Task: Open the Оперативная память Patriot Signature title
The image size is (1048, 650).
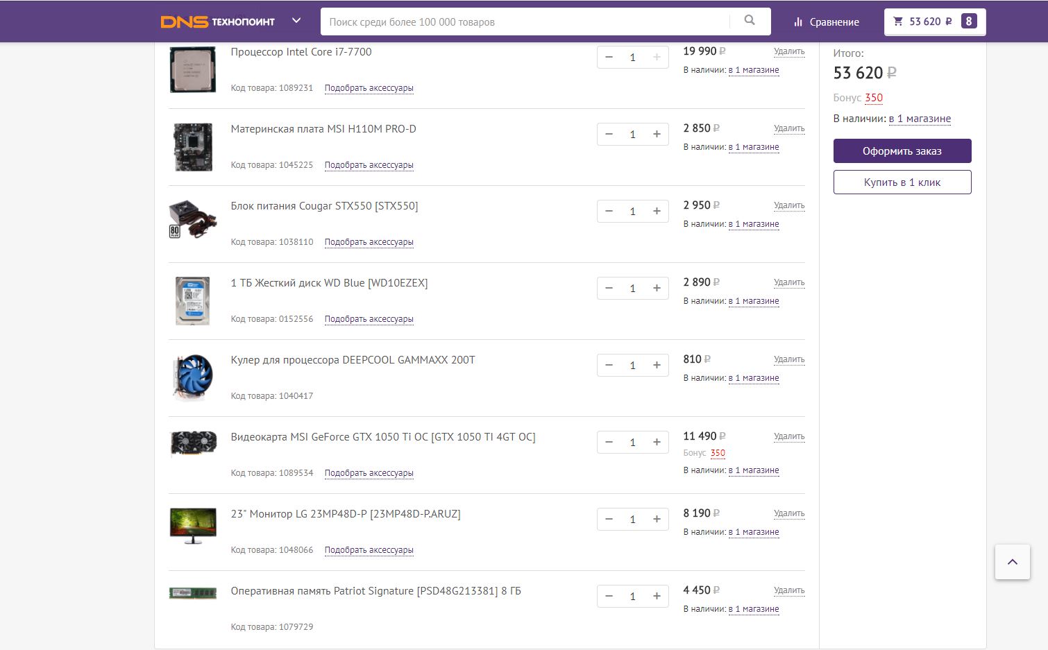Action: pos(376,591)
